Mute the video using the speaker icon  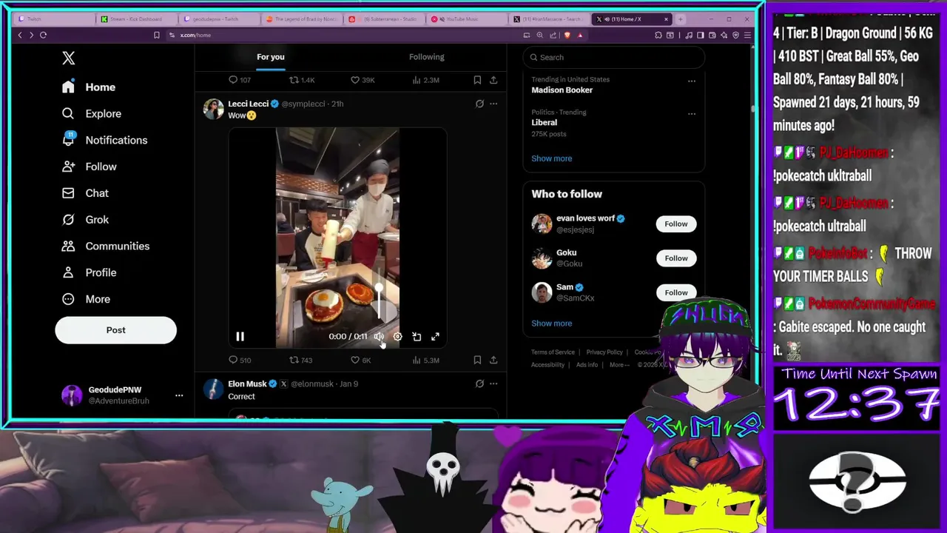coord(379,337)
